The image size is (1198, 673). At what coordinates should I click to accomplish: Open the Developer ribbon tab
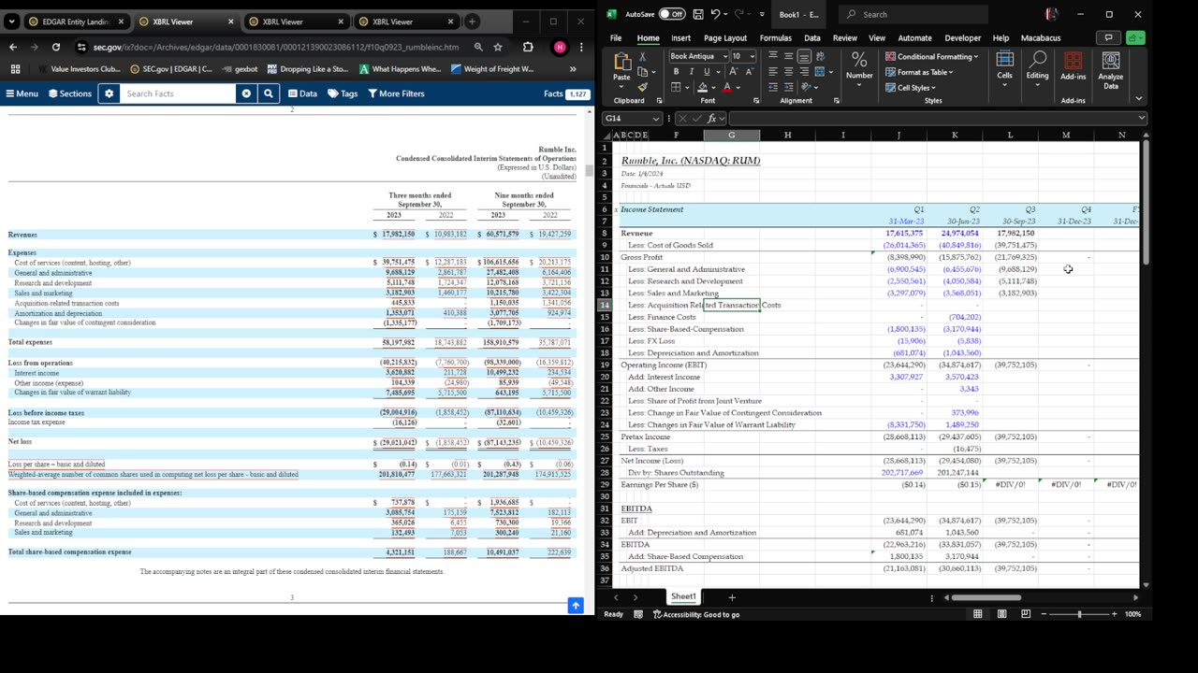tap(962, 38)
